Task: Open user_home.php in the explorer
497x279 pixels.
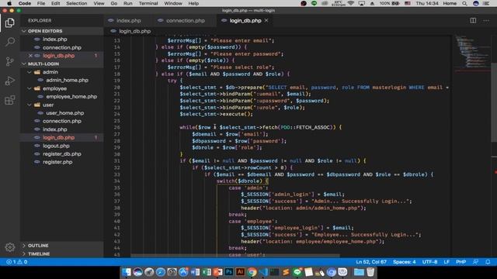Action: 64,113
